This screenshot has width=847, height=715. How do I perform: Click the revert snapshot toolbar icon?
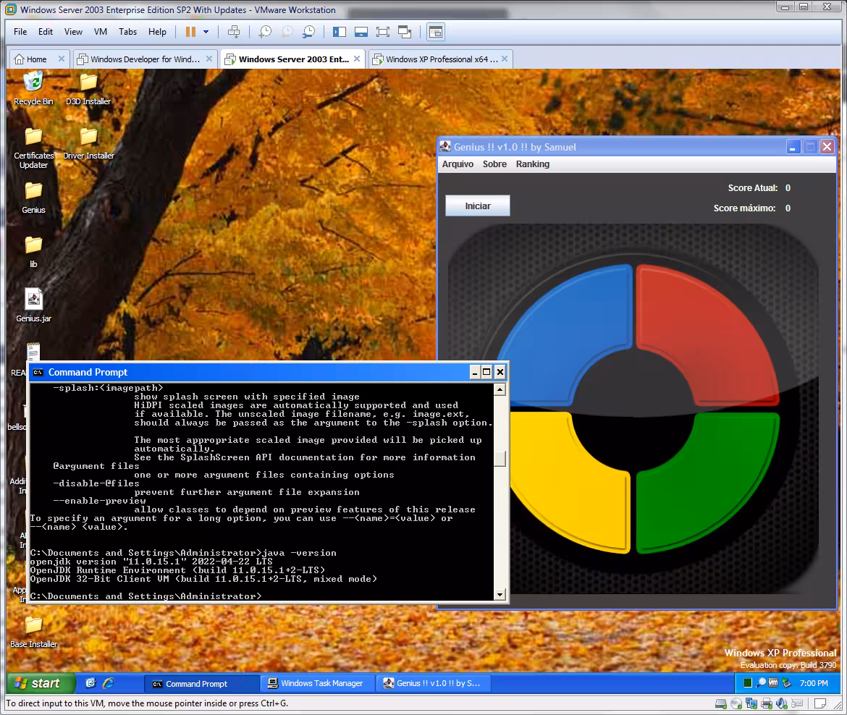click(287, 32)
